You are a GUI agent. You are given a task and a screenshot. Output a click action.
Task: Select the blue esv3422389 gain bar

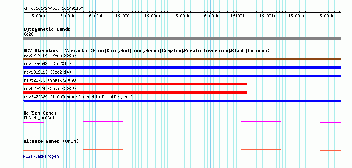182,101
